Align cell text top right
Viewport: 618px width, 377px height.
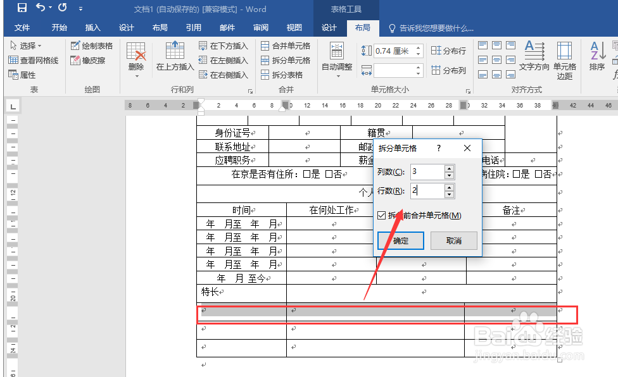510,46
